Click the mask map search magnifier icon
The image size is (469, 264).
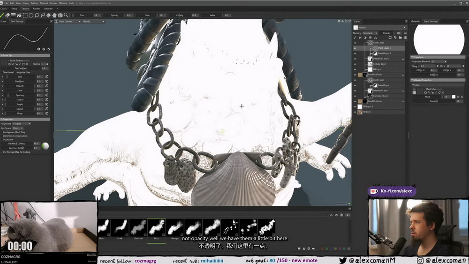point(429,92)
